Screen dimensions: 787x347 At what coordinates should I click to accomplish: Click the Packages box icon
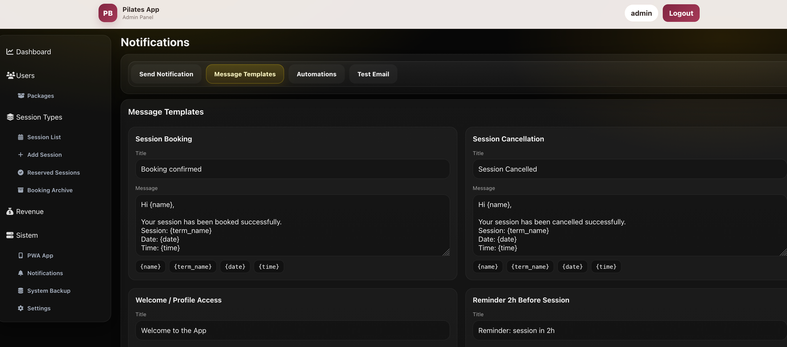[21, 96]
